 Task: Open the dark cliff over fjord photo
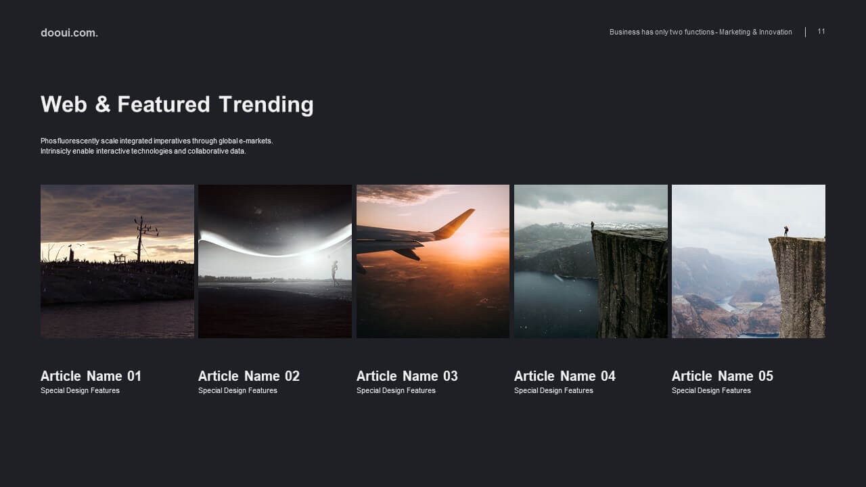click(591, 261)
